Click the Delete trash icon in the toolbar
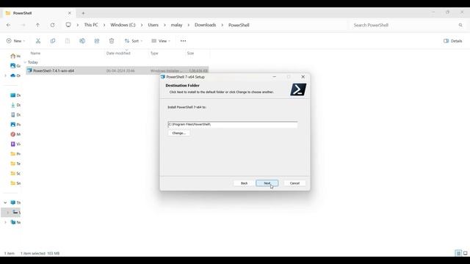The height and width of the screenshot is (264, 470). [112, 41]
